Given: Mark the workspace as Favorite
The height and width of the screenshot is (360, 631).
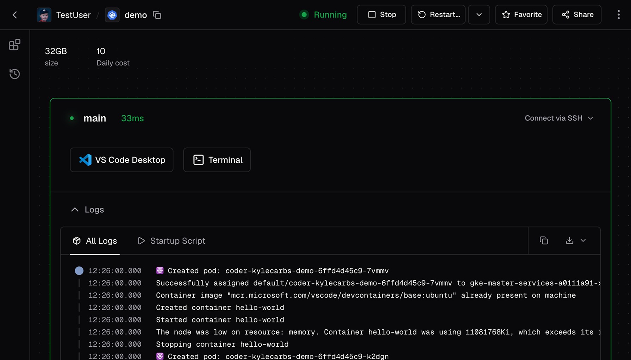Looking at the screenshot, I should tap(521, 14).
